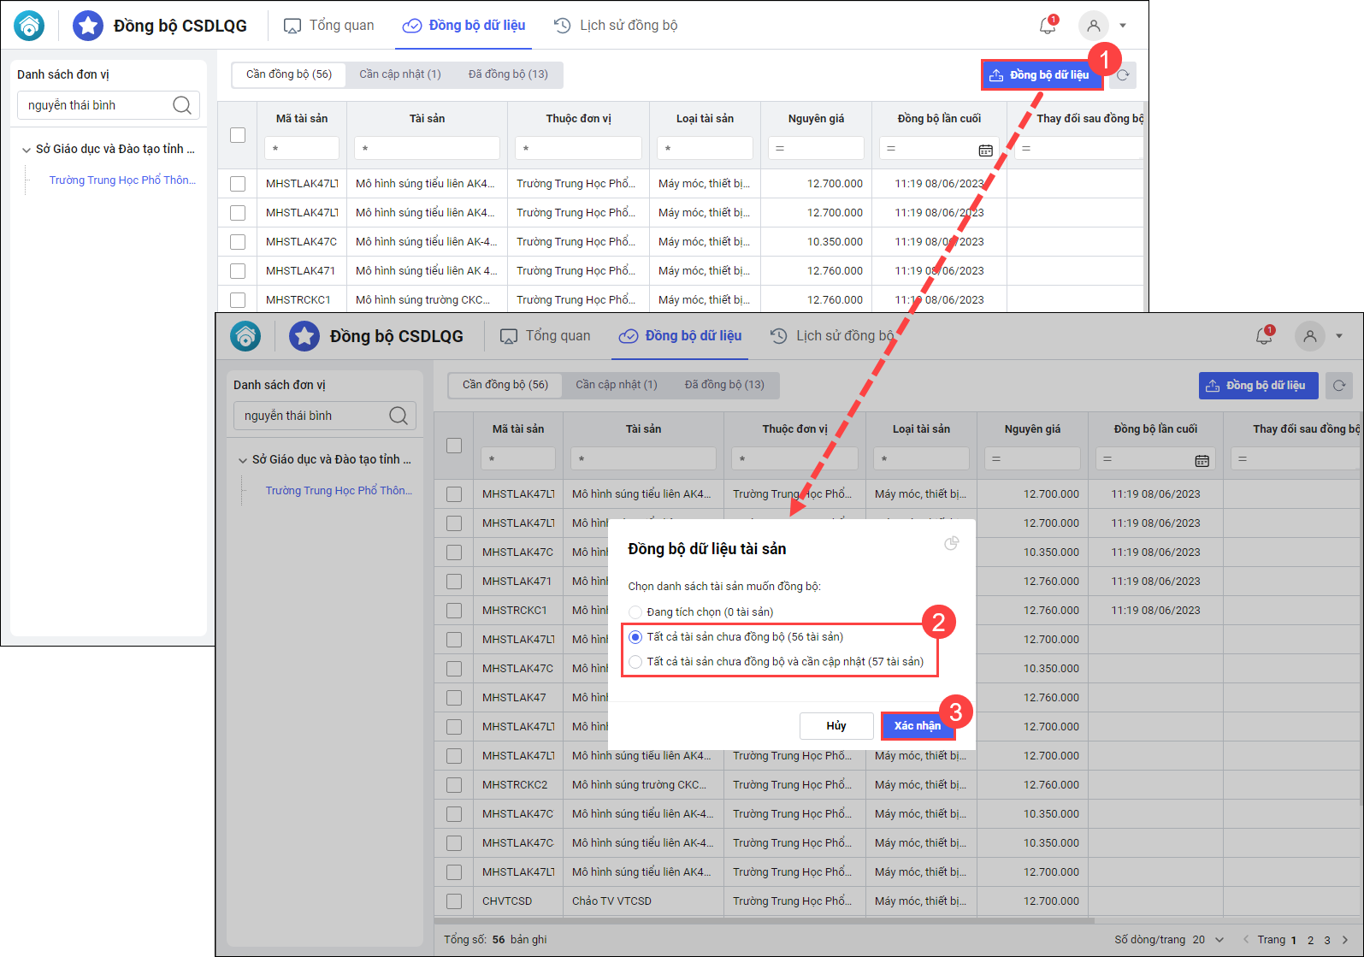Focus the 'Mã tài sản' filter box in back window
Screen dimensions: 1364x957
[302, 148]
